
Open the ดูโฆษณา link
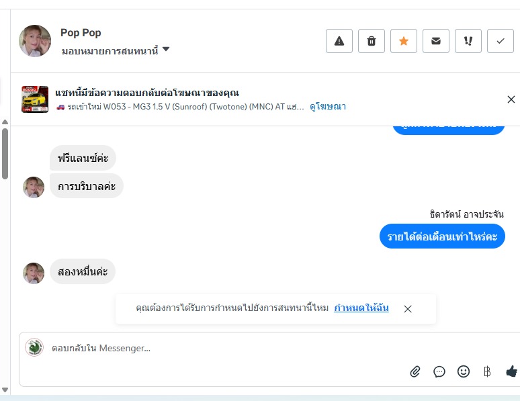[328, 107]
